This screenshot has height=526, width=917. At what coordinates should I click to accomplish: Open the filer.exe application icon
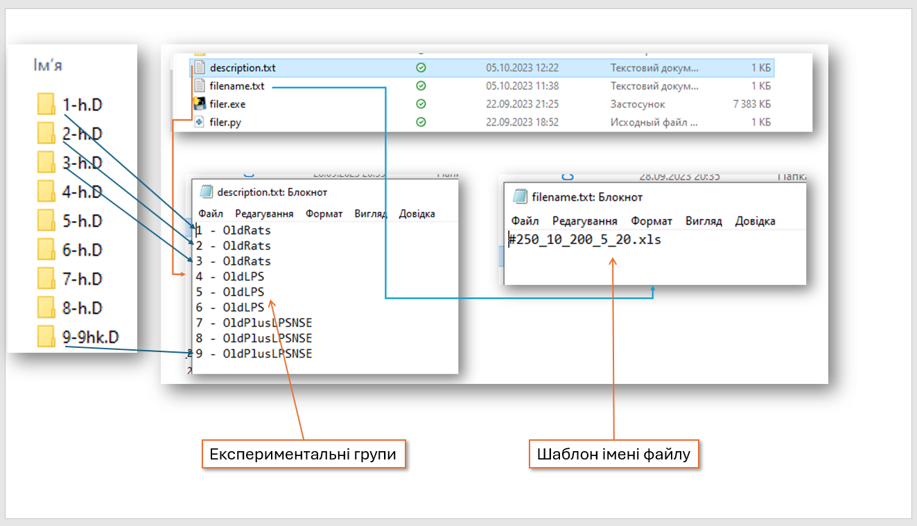[x=199, y=104]
